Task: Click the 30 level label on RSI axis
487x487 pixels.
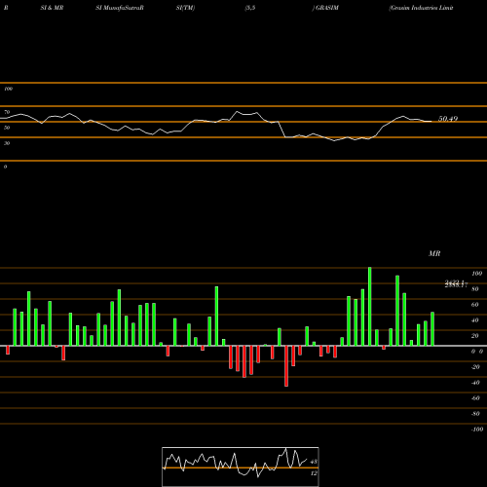Action: coord(7,143)
